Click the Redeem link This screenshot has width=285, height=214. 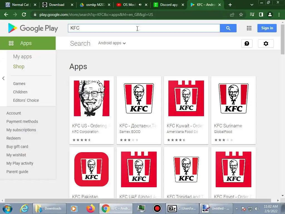pos(13,138)
